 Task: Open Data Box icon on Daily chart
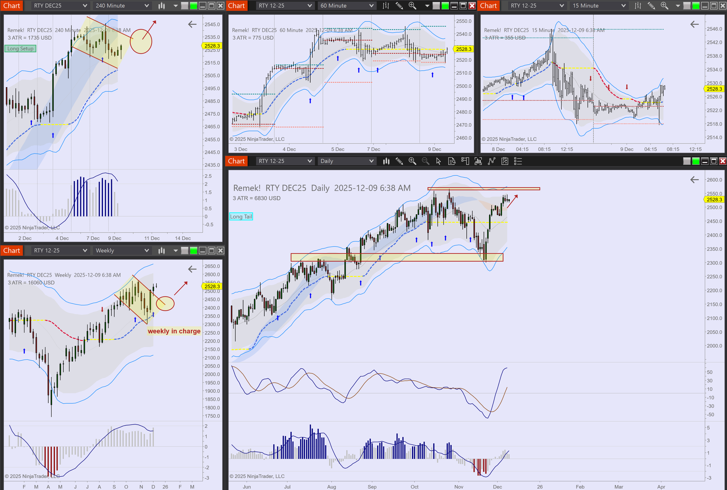pyautogui.click(x=452, y=161)
